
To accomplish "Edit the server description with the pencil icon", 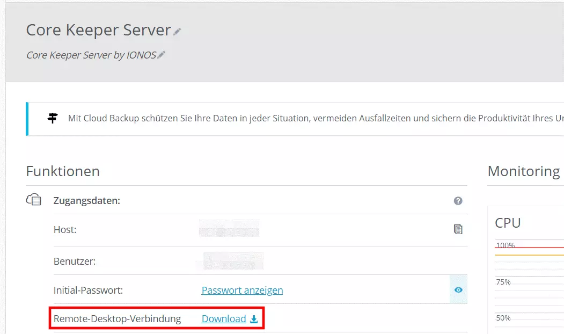I will click(162, 55).
